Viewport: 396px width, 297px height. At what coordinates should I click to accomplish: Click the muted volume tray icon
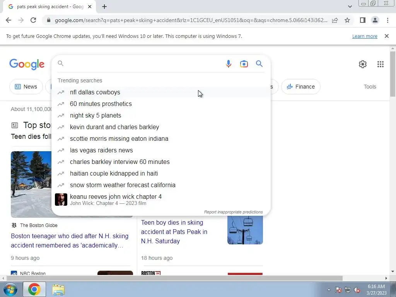(x=357, y=290)
